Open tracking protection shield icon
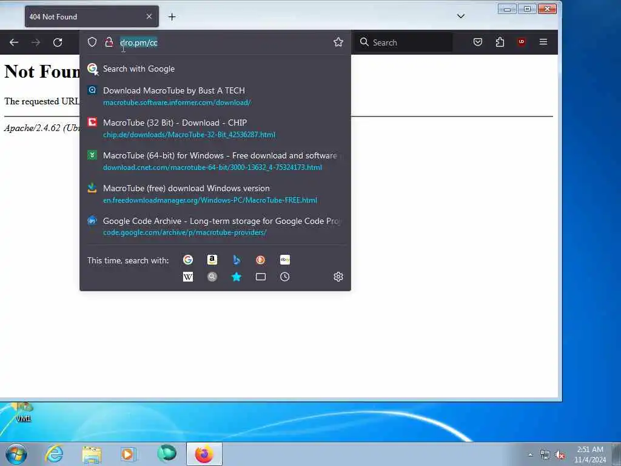This screenshot has width=621, height=466. click(x=92, y=42)
